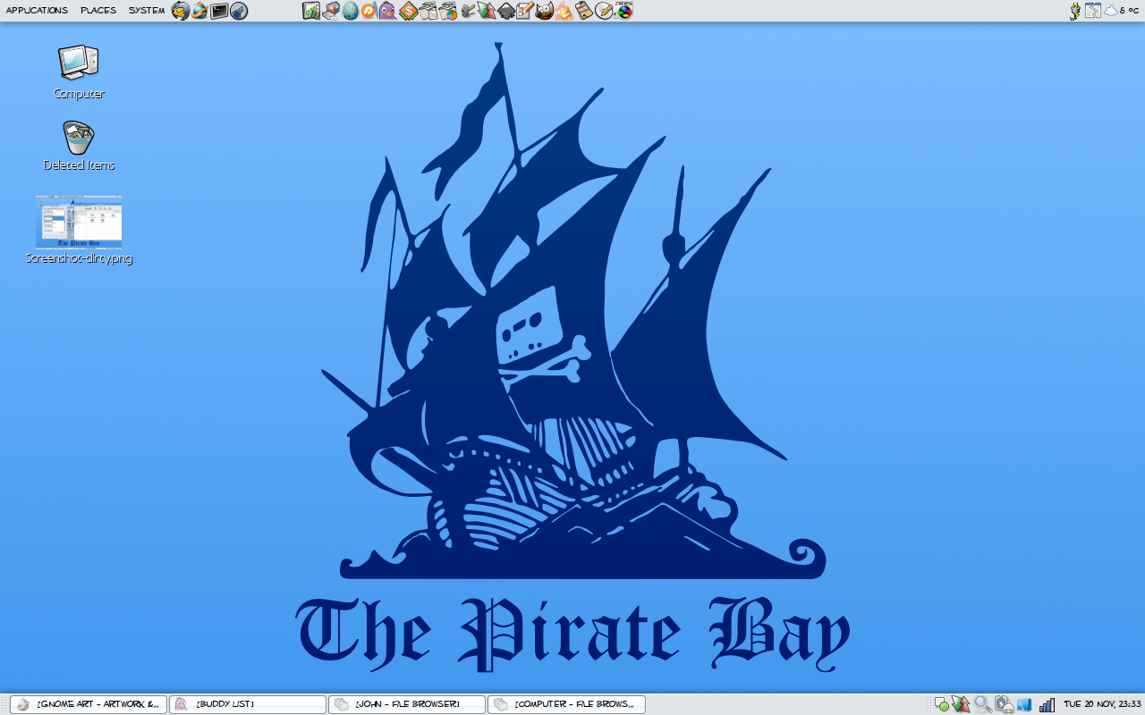Switch to the Gnome Art window
1145x715 pixels.
click(89, 704)
